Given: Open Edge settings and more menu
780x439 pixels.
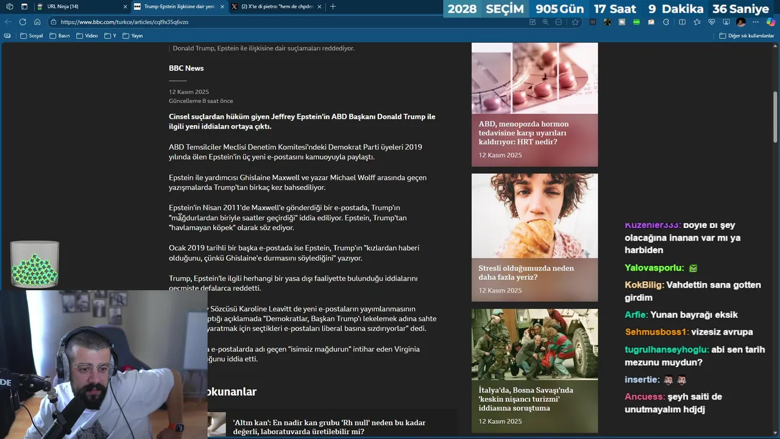Looking at the screenshot, I should (756, 22).
